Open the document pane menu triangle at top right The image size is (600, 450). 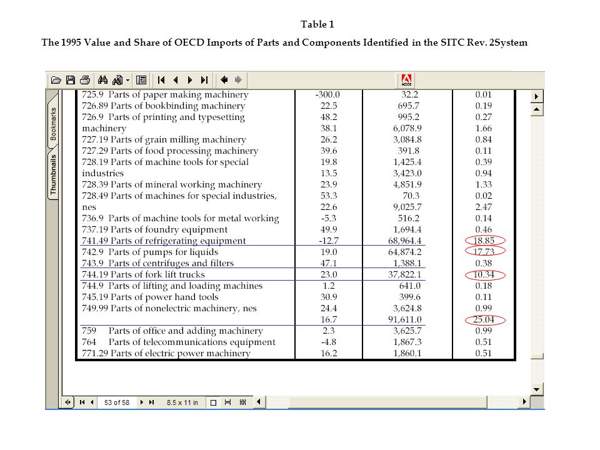(x=536, y=96)
